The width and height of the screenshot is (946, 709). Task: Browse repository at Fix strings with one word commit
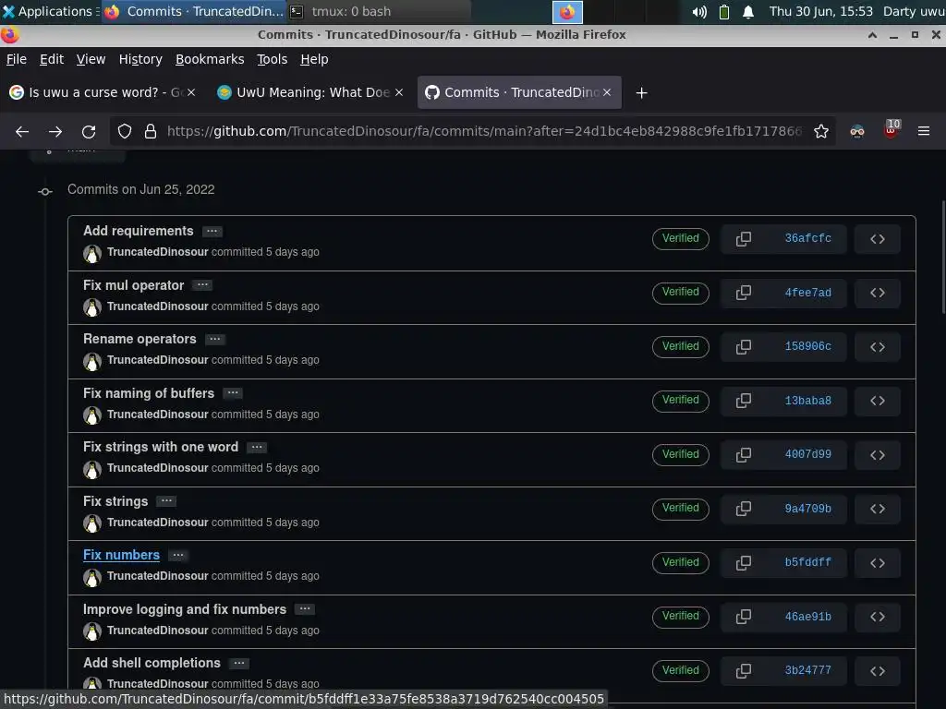coord(878,454)
